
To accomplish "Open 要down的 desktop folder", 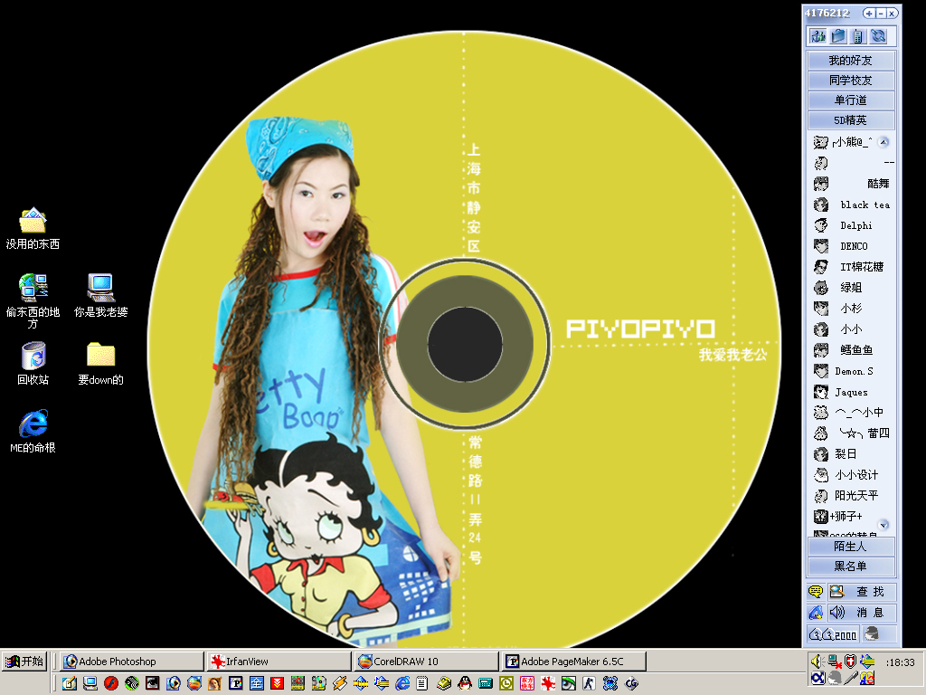I will 100,364.
